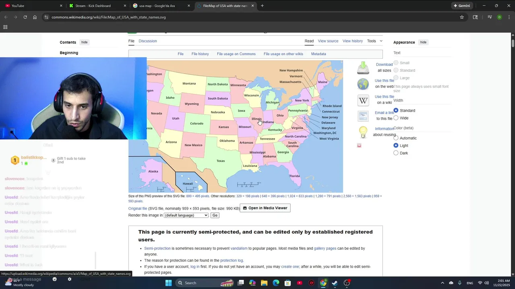Select the Light color radio
This screenshot has height=289, width=515.
(396, 145)
